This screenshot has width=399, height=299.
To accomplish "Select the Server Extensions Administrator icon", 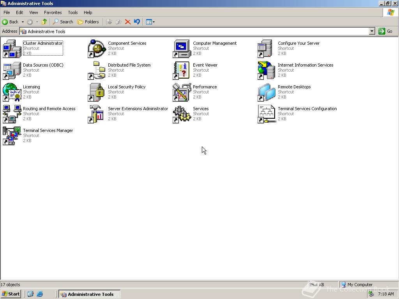I will (x=97, y=114).
